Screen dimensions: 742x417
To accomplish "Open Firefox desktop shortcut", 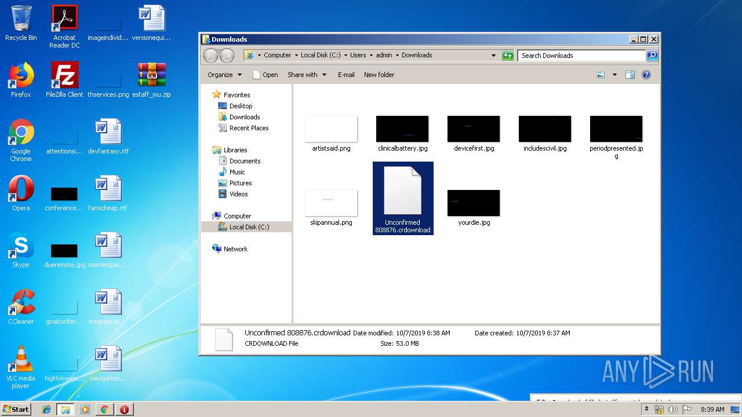I will [x=21, y=80].
